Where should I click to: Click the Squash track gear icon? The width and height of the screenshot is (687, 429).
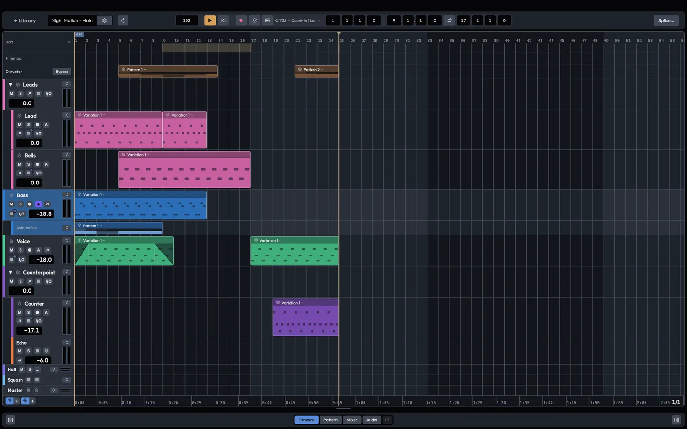click(x=37, y=380)
